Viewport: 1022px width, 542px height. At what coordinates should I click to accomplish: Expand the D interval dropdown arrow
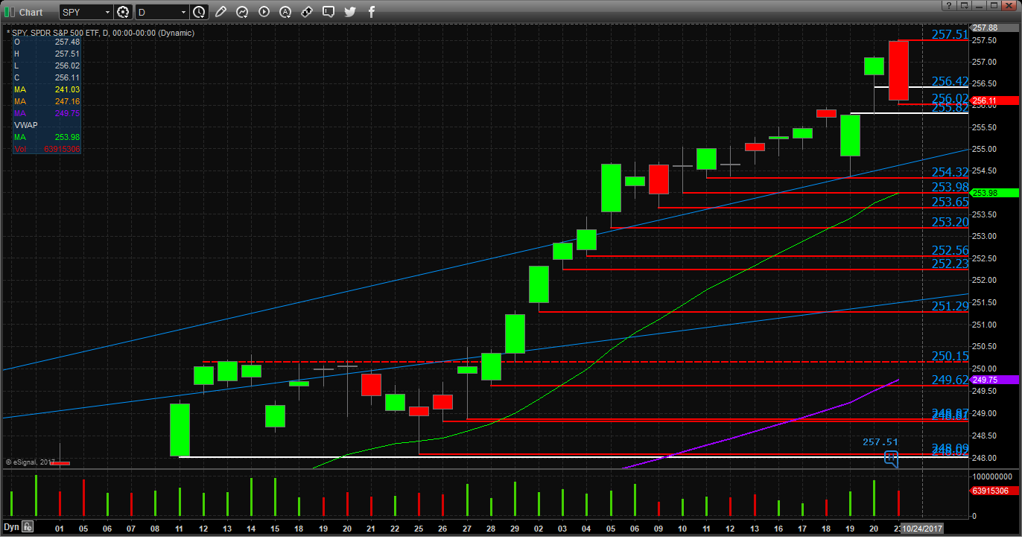click(x=182, y=12)
